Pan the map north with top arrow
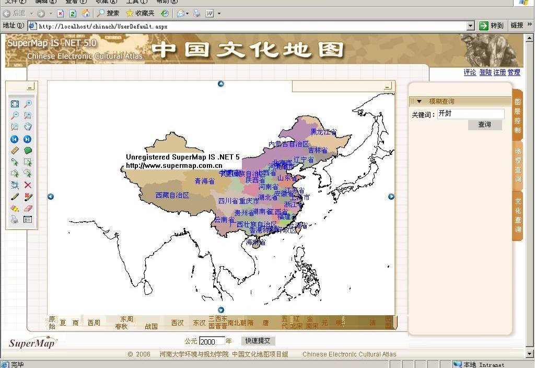535x368 pixels. 221,84
